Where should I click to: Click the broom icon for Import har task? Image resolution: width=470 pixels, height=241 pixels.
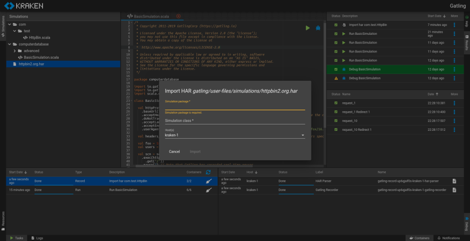208,181
